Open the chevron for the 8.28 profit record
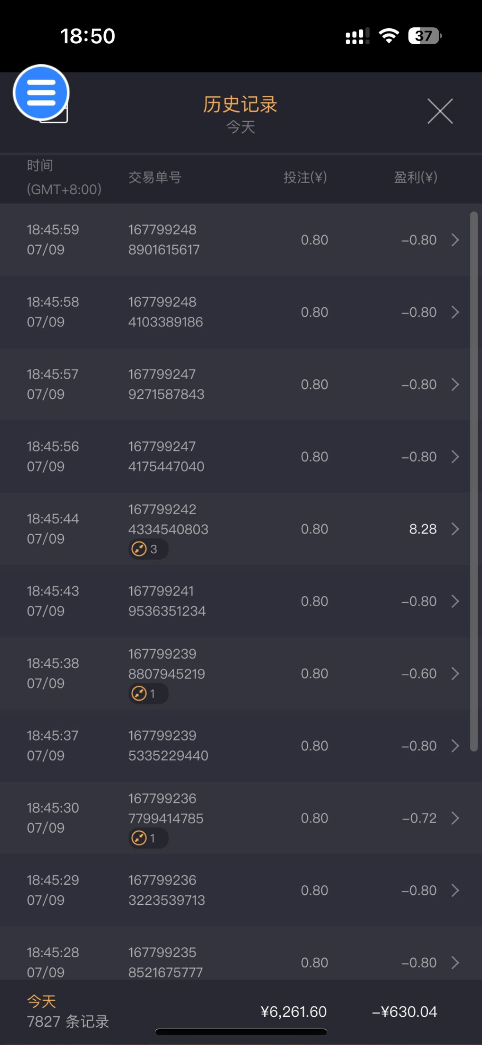 coord(455,529)
